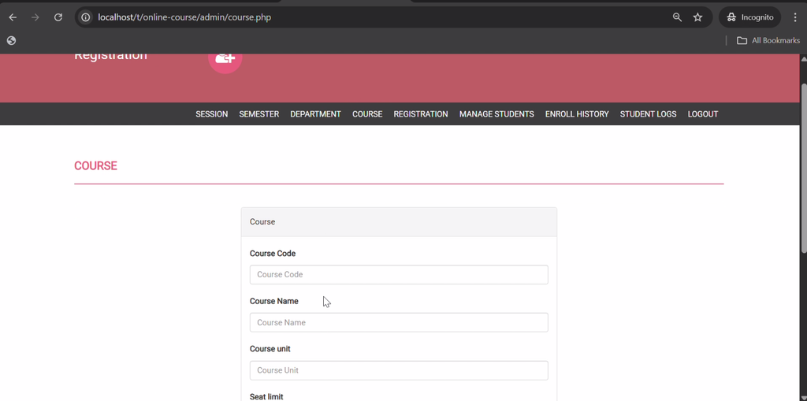
Task: Open the DEPARTMENT menu item
Action: point(315,114)
